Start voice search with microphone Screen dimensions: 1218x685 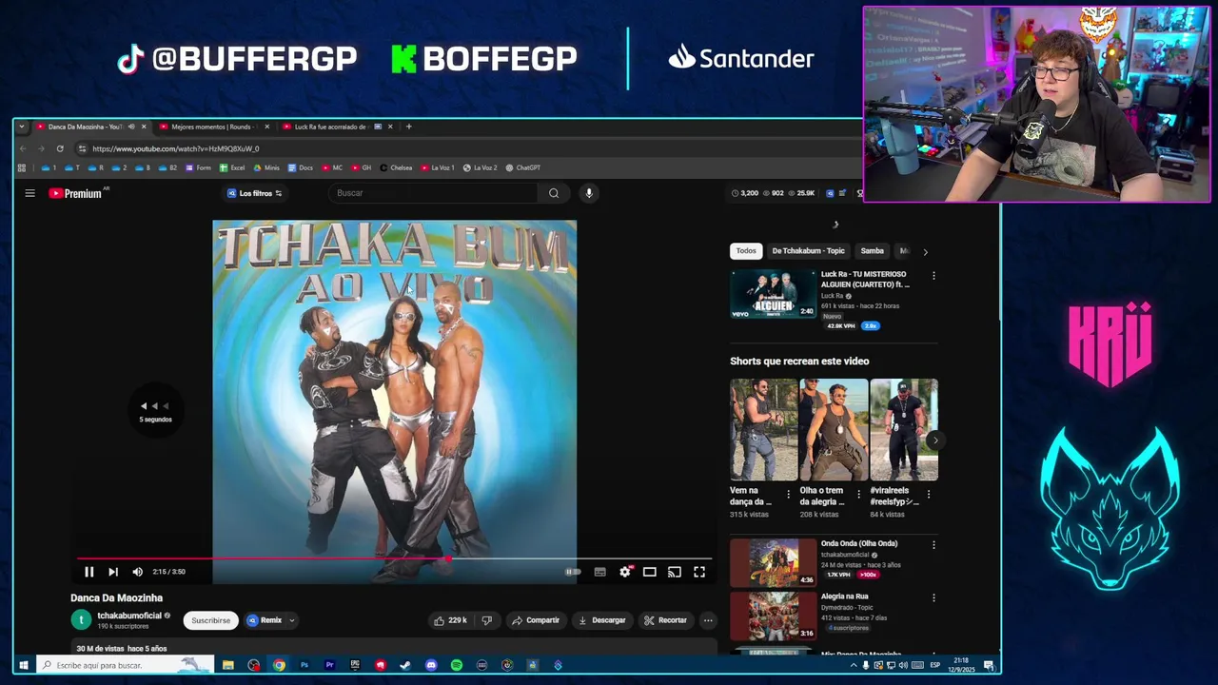589,193
